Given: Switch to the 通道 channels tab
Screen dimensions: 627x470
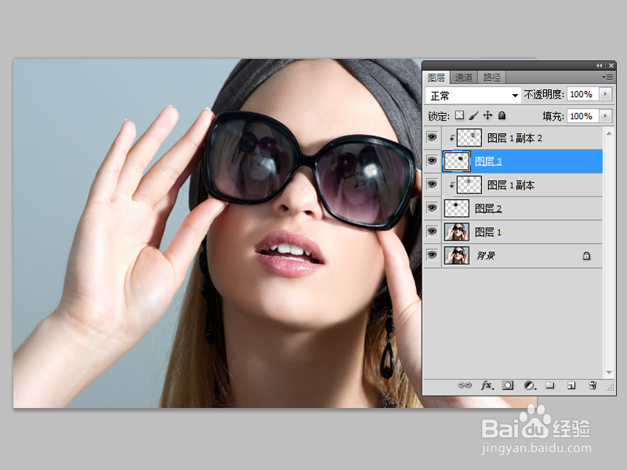Looking at the screenshot, I should (464, 78).
